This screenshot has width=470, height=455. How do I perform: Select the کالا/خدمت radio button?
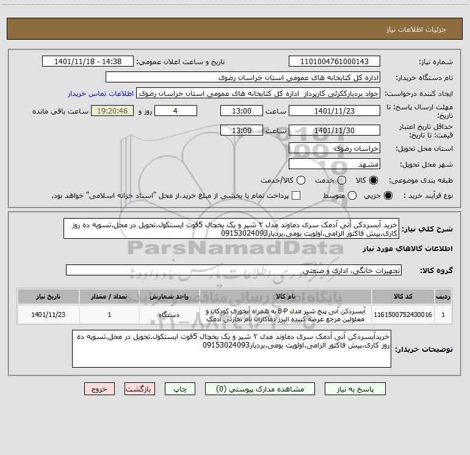tap(301, 180)
